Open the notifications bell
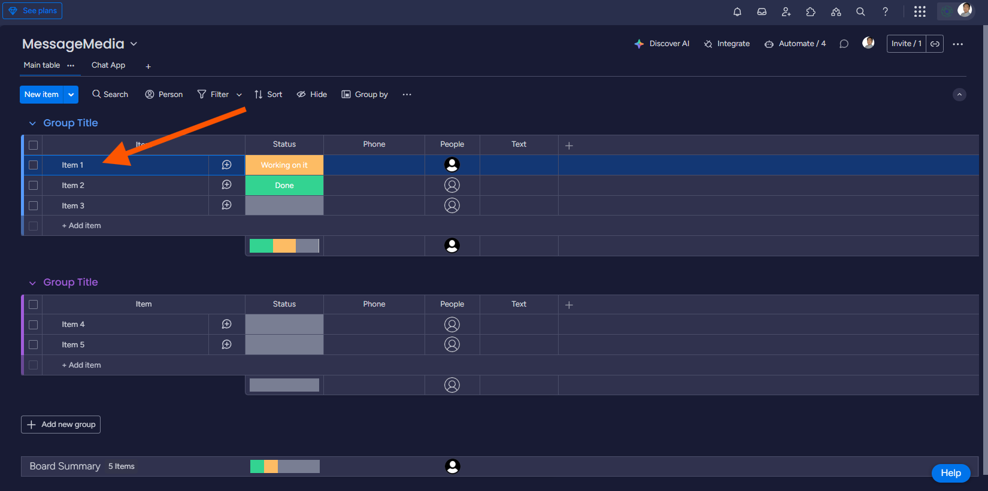This screenshot has height=491, width=988. 737,11
